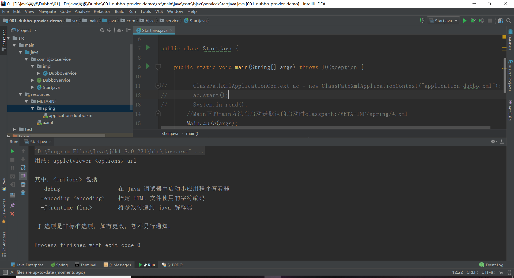Toggle read-only lock icon in status bar
514x278 pixels.
501,272
